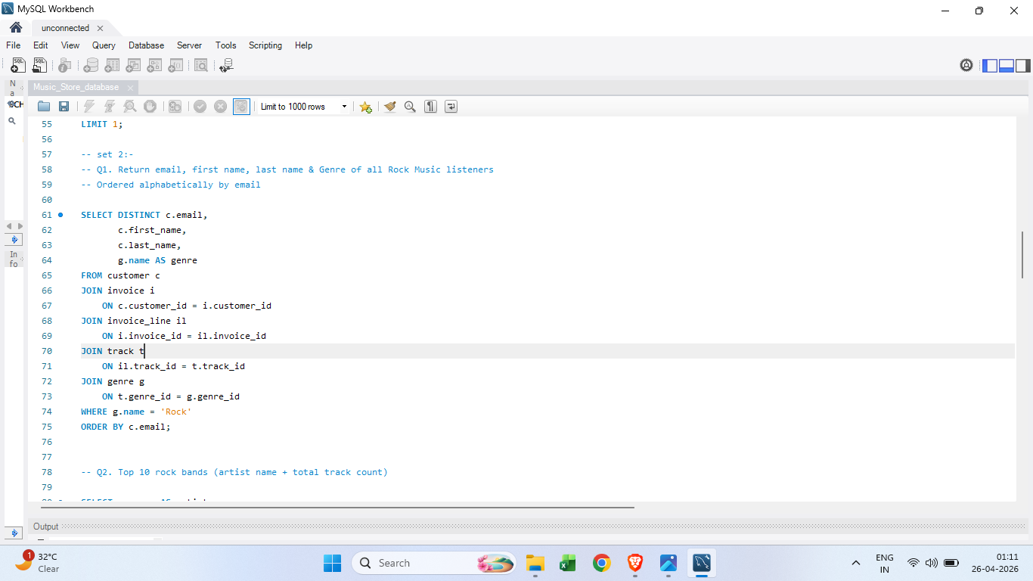This screenshot has width=1033, height=581.
Task: Click the Windows taskbar Search box
Action: [x=434, y=563]
